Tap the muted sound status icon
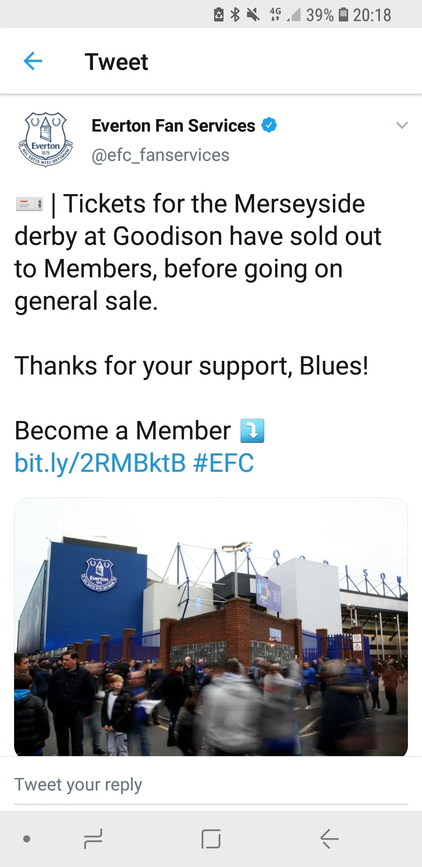This screenshot has width=422, height=867. 253,15
